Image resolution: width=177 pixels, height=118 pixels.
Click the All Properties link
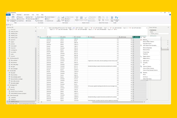(x=153, y=36)
